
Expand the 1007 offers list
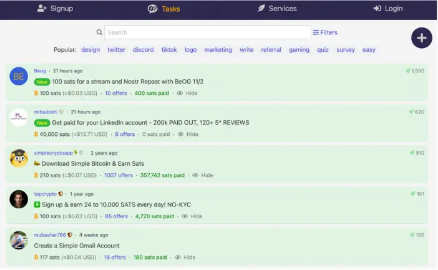click(x=119, y=175)
